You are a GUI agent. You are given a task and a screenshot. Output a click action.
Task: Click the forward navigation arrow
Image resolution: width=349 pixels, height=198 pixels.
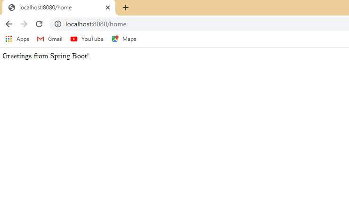[24, 24]
